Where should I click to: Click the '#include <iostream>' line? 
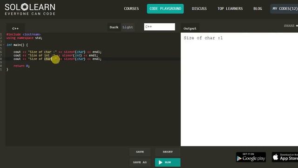tap(23, 35)
